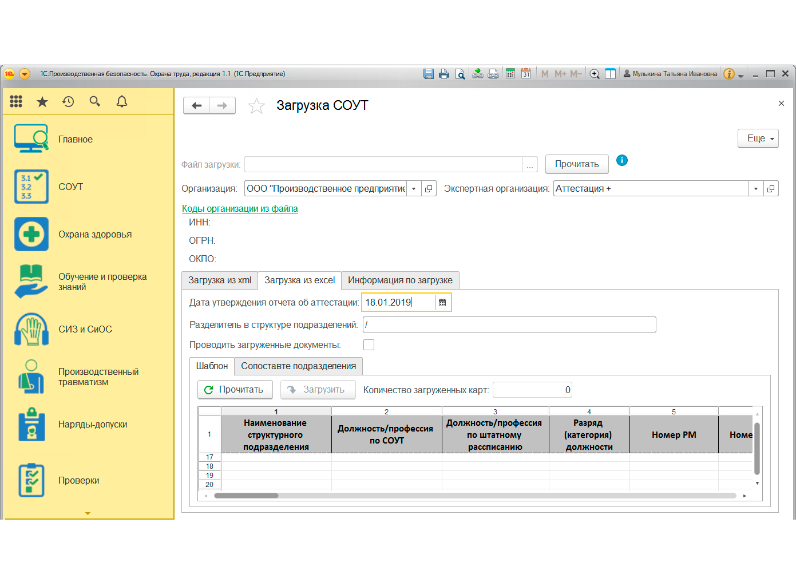
Task: Expand the Организация dropdown list
Action: click(414, 189)
